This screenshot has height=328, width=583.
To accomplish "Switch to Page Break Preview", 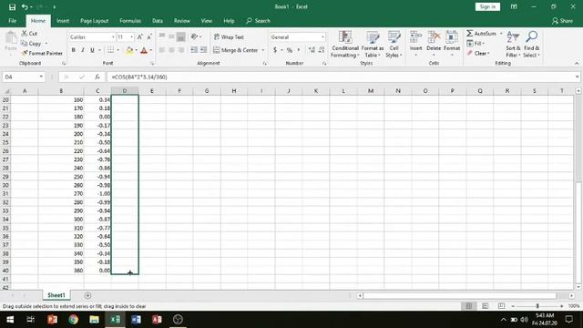I will (501, 306).
